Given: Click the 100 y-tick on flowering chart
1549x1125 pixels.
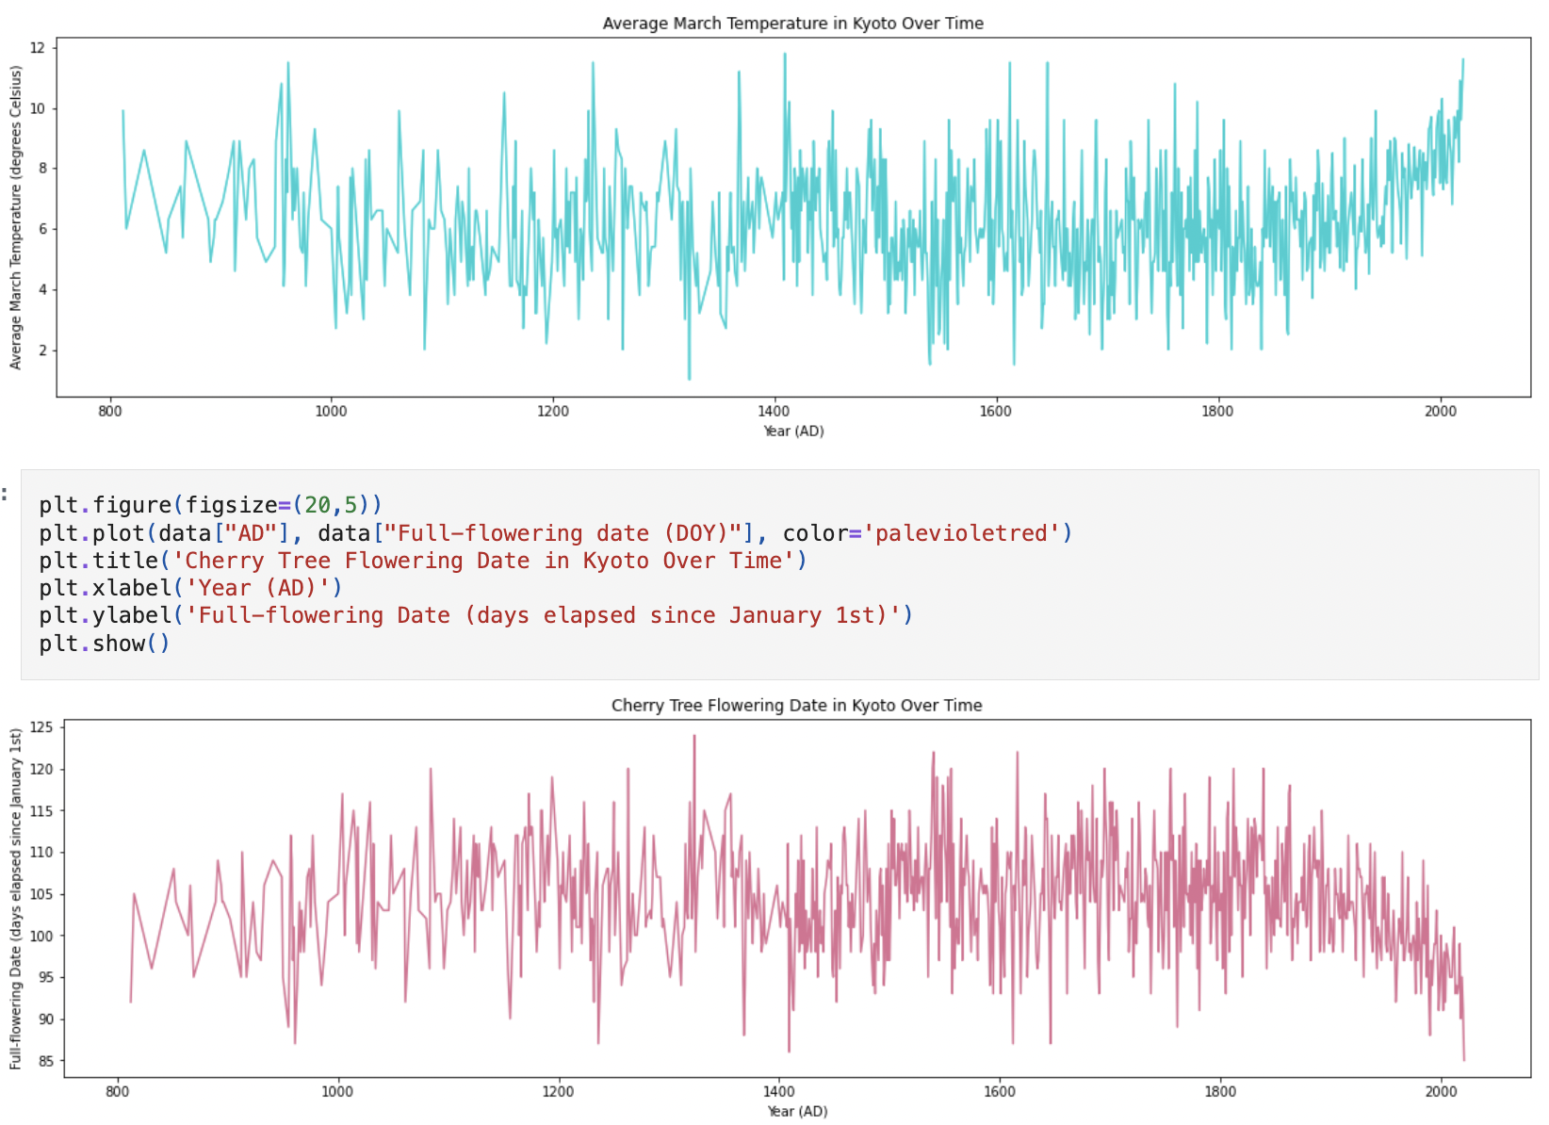Looking at the screenshot, I should (41, 936).
